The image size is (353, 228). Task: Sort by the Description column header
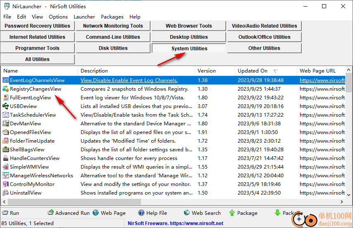pyautogui.click(x=136, y=71)
